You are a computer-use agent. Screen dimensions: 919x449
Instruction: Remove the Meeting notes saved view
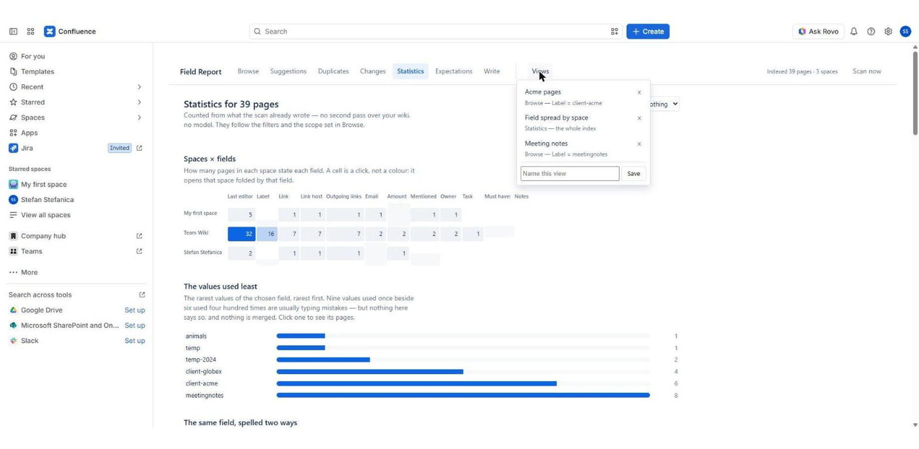click(x=639, y=144)
